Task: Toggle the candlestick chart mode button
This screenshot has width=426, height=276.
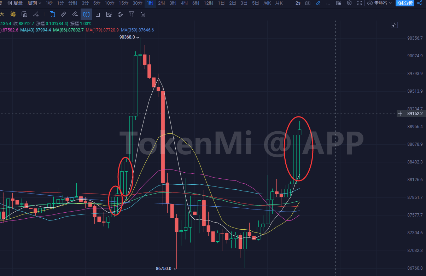Action: click(x=86, y=15)
